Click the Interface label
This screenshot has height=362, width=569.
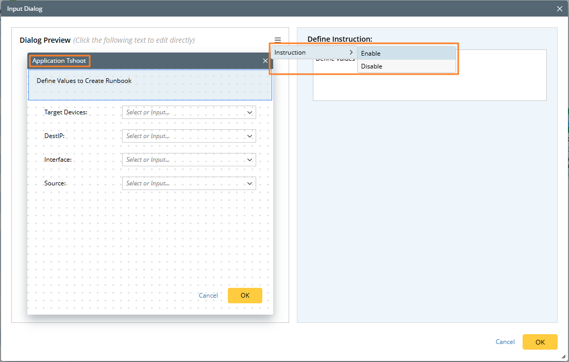point(58,160)
